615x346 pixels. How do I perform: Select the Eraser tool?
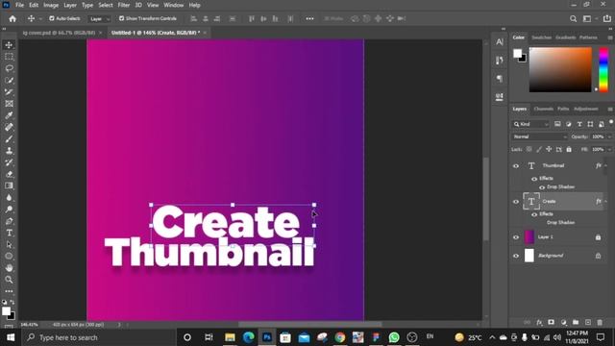pyautogui.click(x=9, y=174)
